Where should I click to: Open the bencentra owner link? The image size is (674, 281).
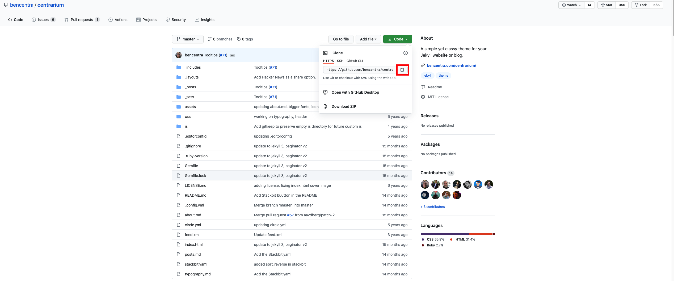click(22, 5)
